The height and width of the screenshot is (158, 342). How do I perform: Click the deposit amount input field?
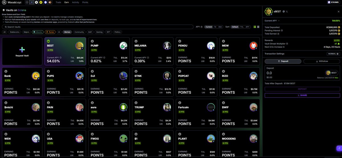[294, 73]
